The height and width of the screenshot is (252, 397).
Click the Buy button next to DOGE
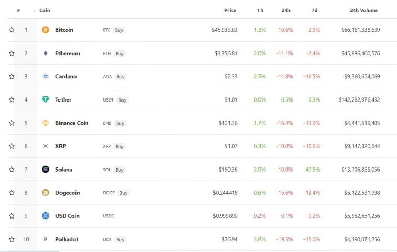coord(124,193)
